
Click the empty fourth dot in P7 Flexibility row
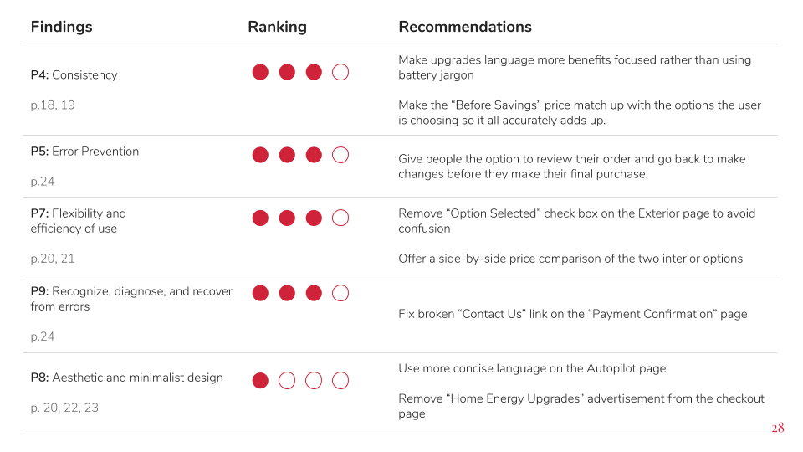point(340,218)
